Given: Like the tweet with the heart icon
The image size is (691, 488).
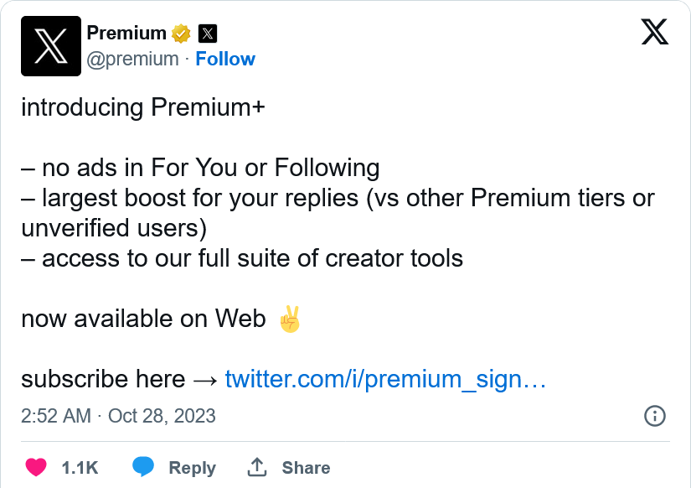Looking at the screenshot, I should (35, 468).
